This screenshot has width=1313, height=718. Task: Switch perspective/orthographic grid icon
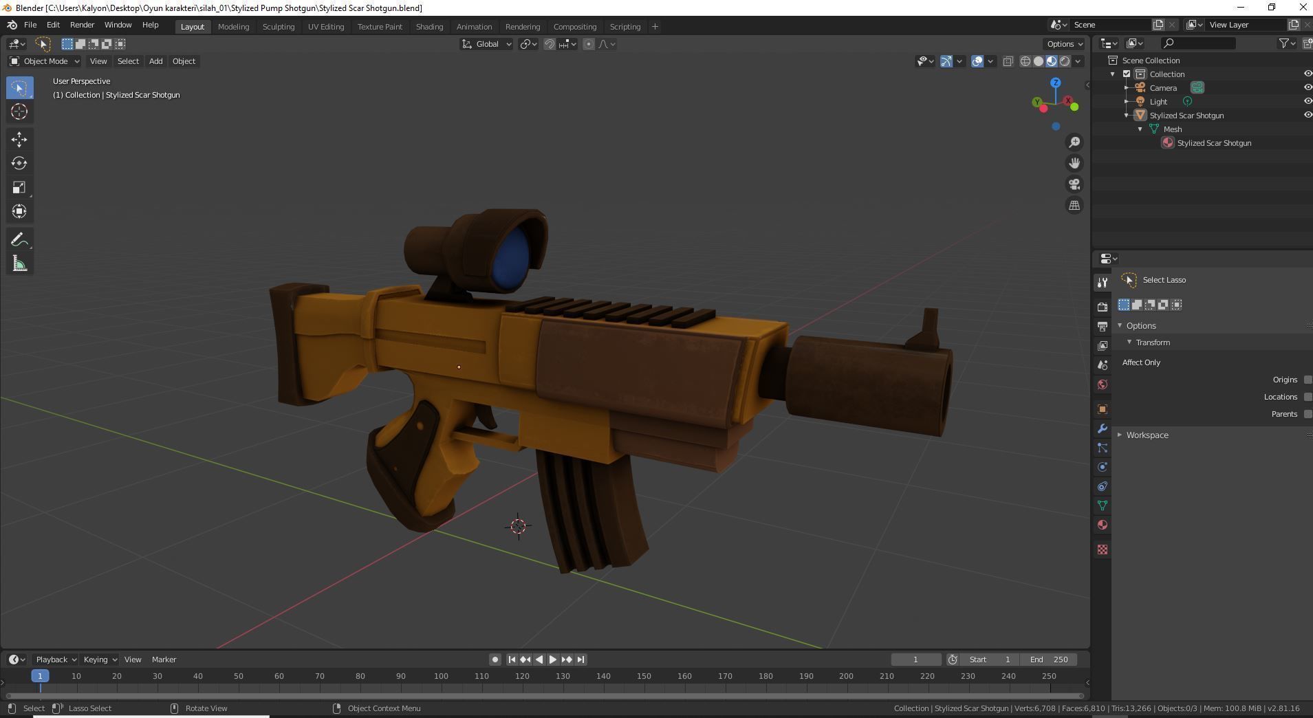[x=1074, y=206]
